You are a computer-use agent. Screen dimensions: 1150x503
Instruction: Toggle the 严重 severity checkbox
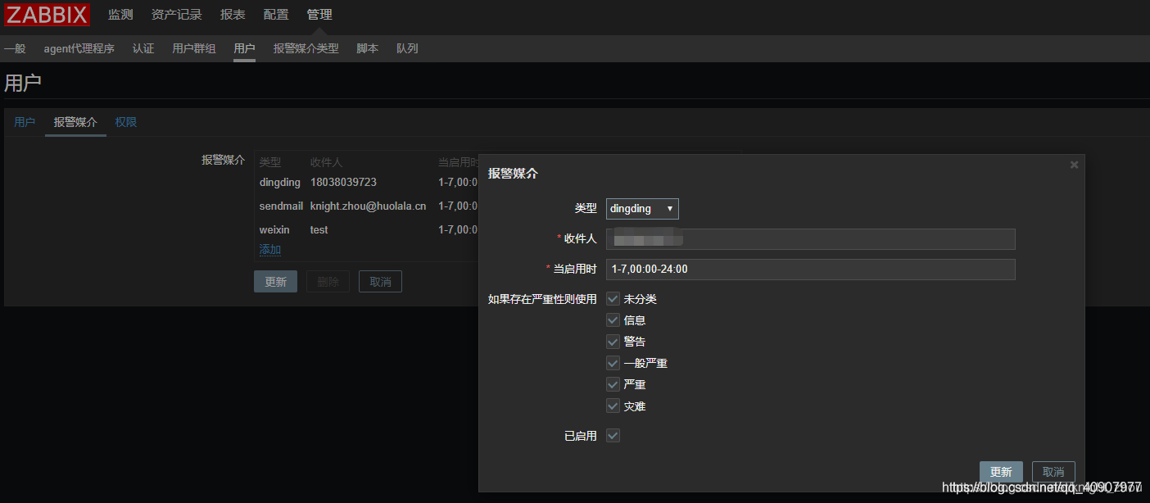point(613,384)
